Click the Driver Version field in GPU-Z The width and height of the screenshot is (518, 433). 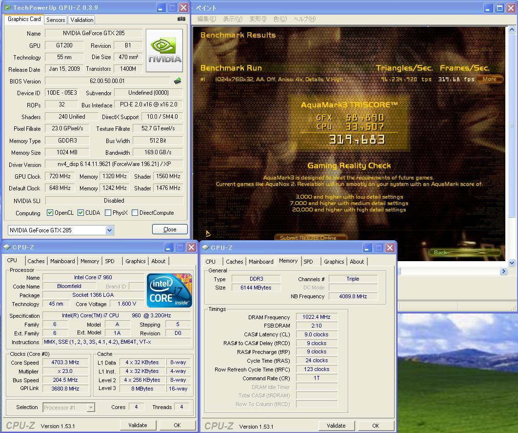(114, 164)
